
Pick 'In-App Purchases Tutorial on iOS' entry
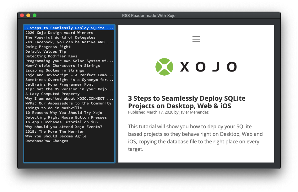click(69, 122)
